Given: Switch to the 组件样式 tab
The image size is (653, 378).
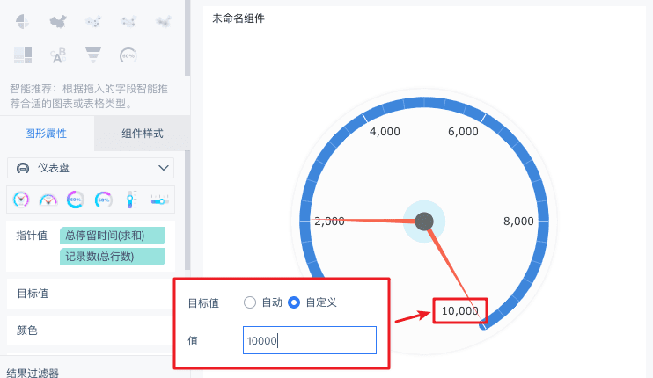Looking at the screenshot, I should pyautogui.click(x=142, y=134).
